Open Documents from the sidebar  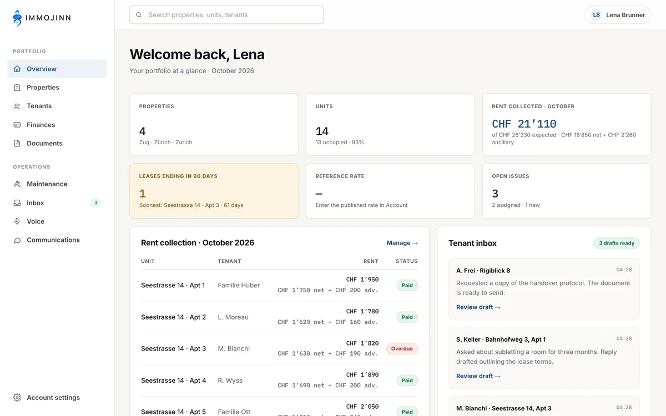(57, 143)
